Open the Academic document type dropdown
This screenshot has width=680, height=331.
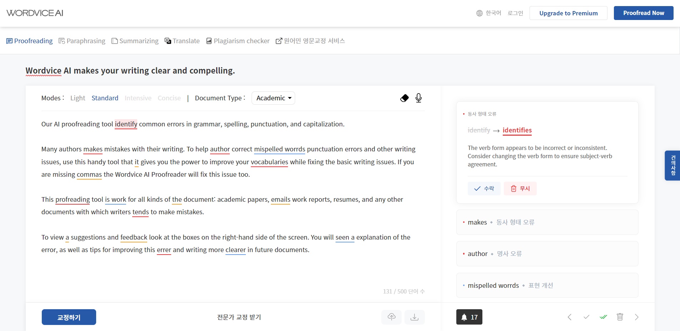coord(273,98)
